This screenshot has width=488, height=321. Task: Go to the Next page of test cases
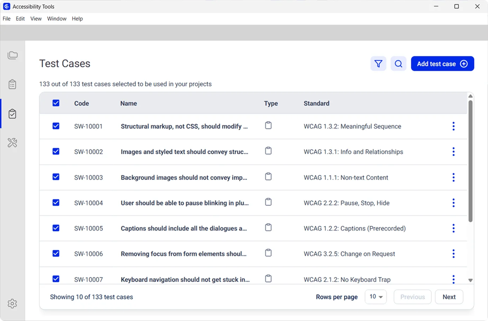click(449, 297)
